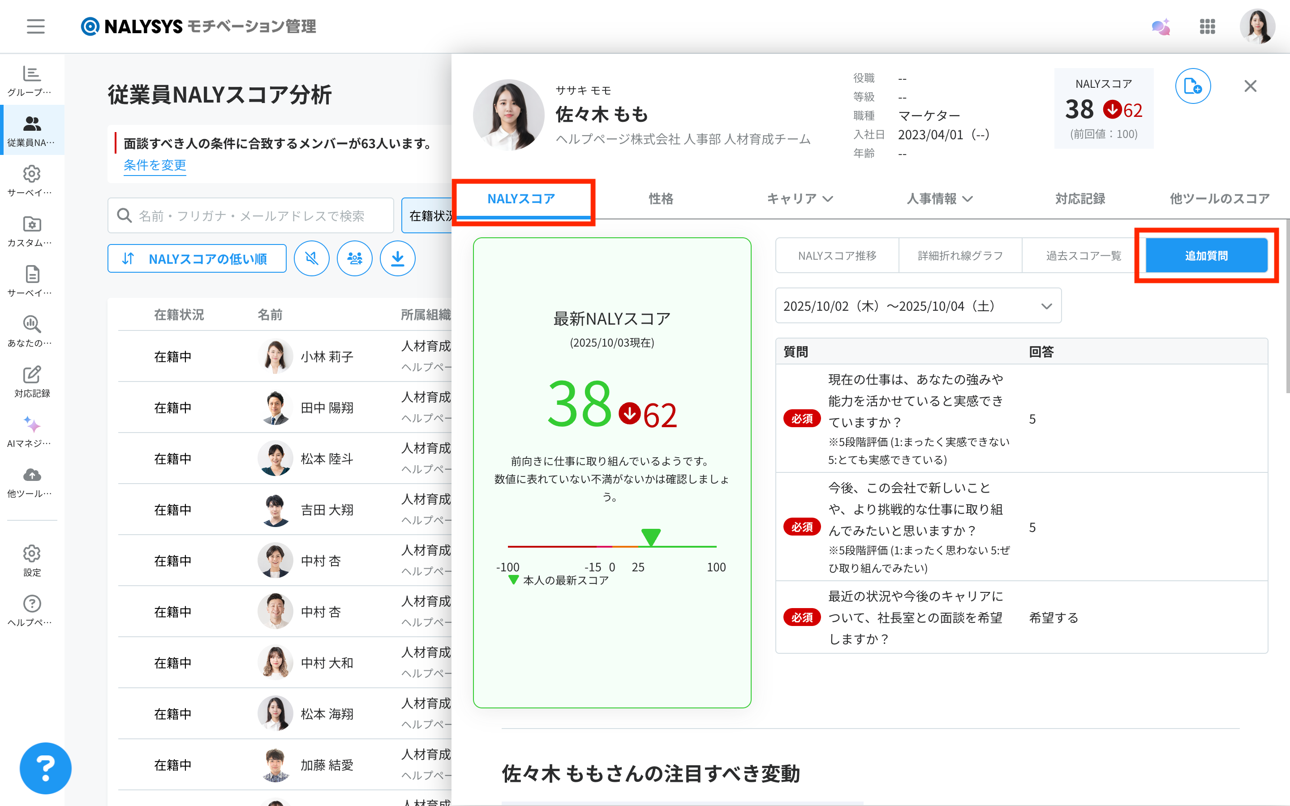The image size is (1290, 806).
Task: Click the group members icon button
Action: [354, 258]
